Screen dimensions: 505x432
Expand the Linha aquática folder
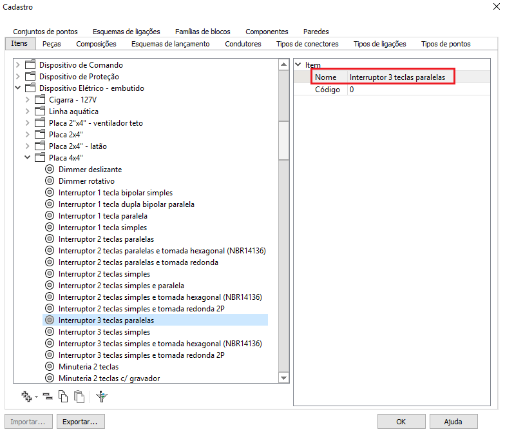point(27,112)
